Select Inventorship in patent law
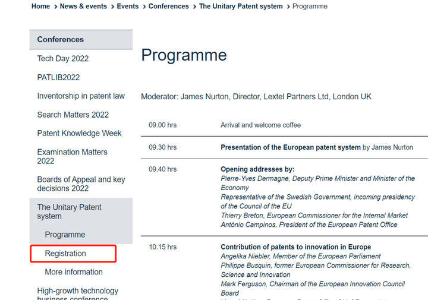The width and height of the screenshot is (428, 300). pos(81,96)
